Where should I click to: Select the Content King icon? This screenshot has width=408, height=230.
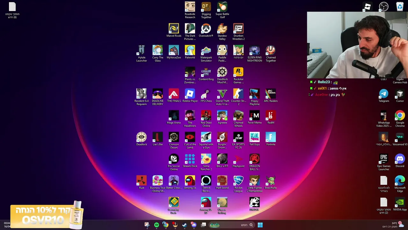click(x=206, y=74)
